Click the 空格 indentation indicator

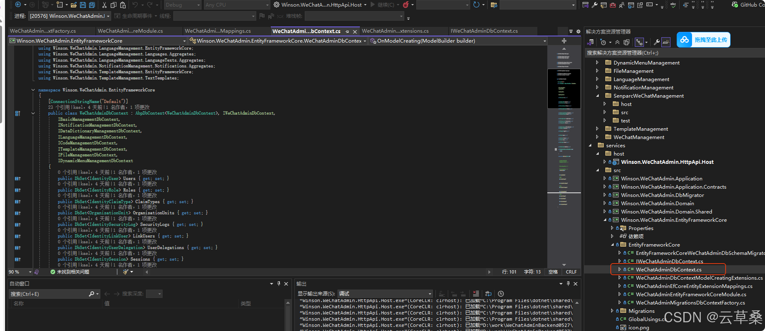point(553,272)
